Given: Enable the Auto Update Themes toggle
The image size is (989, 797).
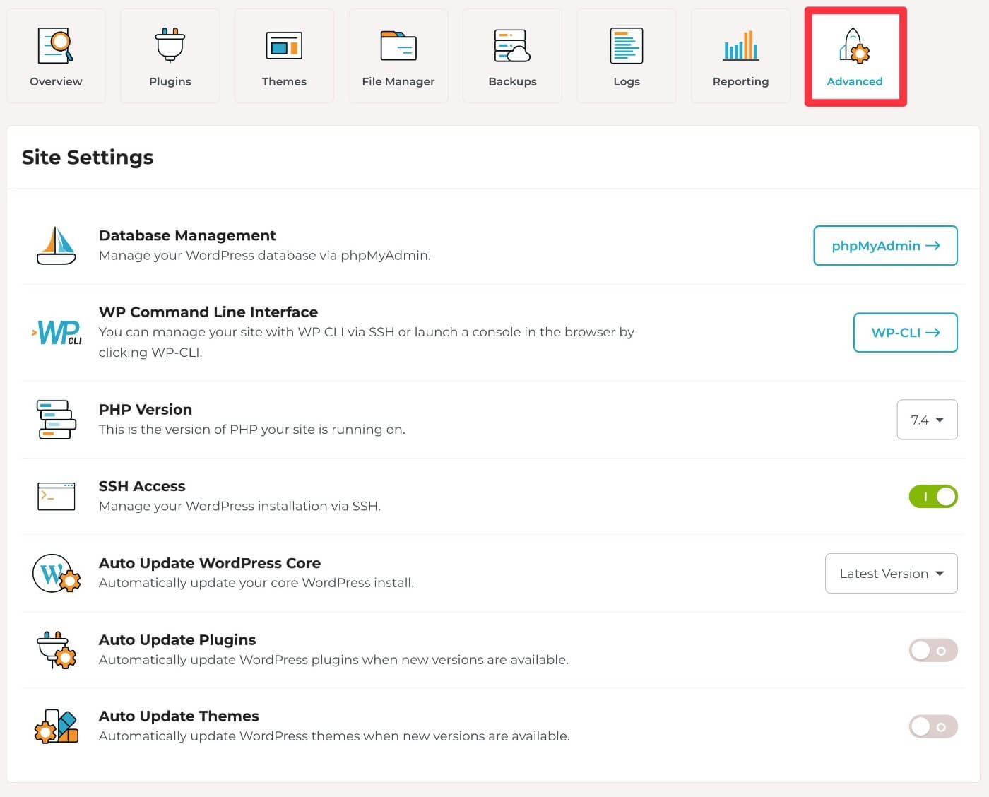Looking at the screenshot, I should [933, 726].
